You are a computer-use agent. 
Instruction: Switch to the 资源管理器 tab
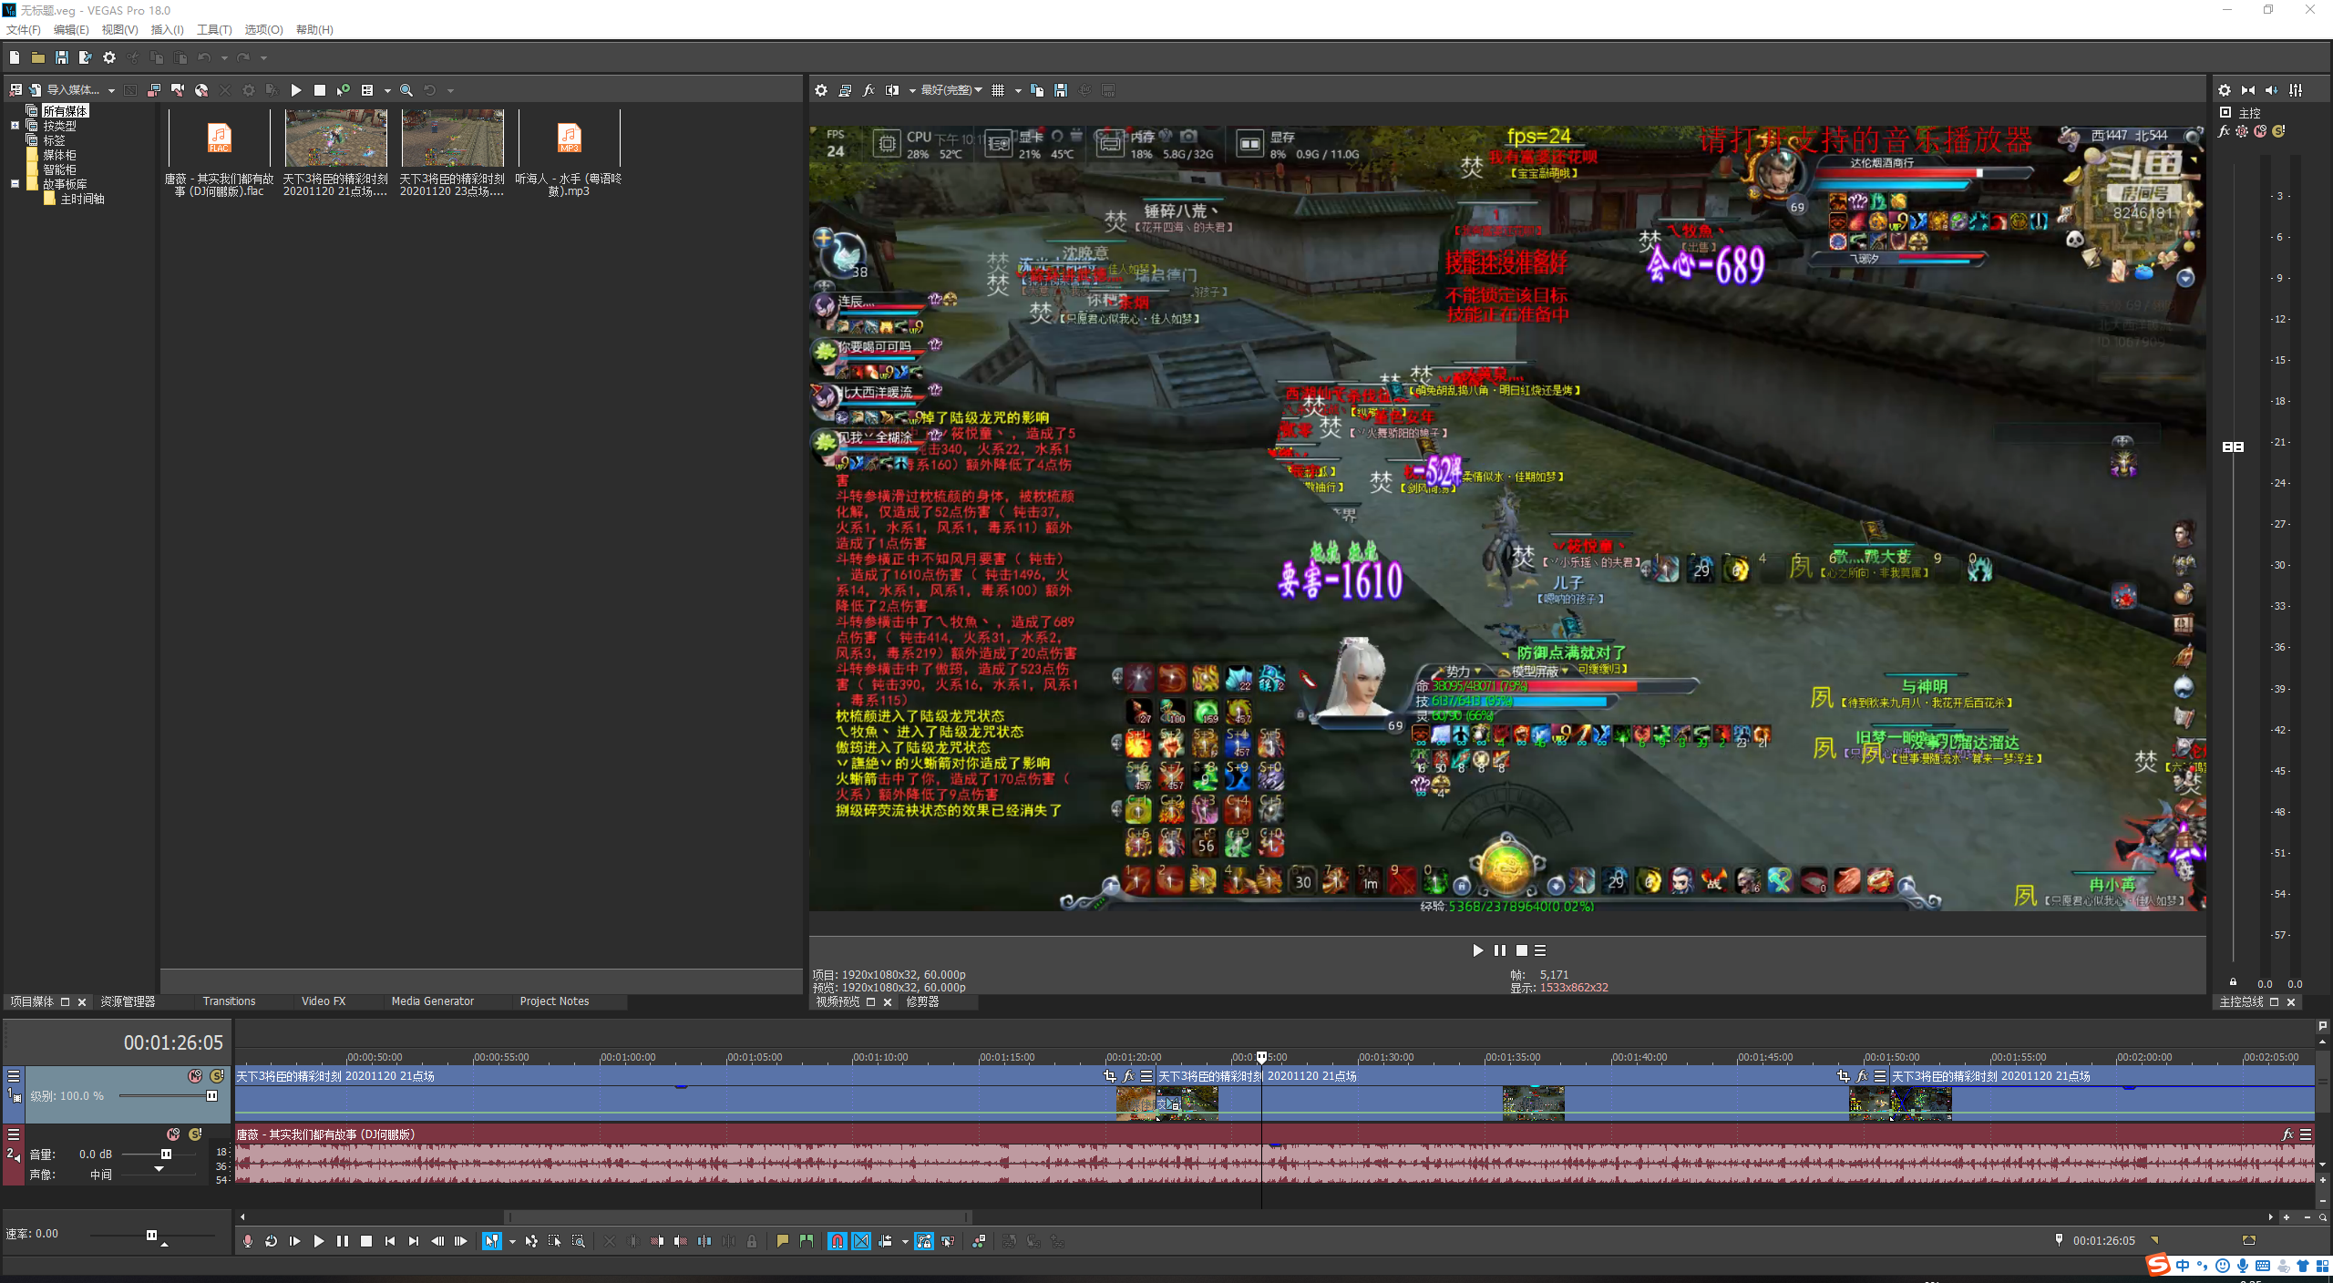click(128, 1001)
